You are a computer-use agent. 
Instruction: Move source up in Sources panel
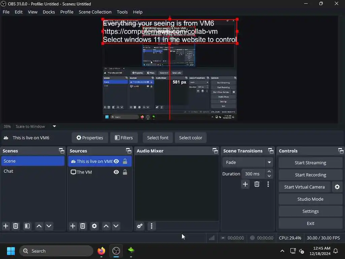point(106,226)
